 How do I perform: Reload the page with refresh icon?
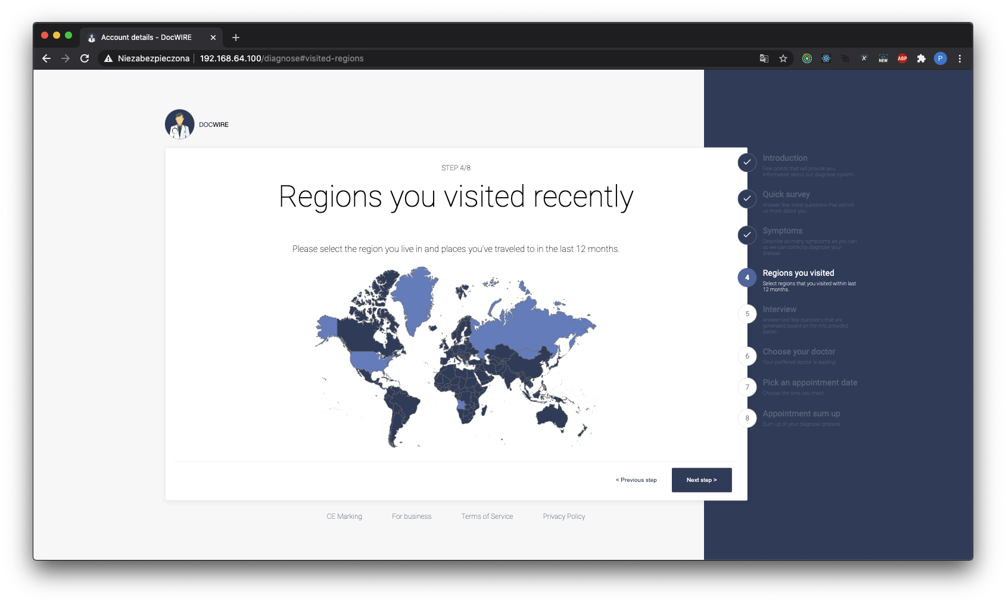tap(85, 58)
